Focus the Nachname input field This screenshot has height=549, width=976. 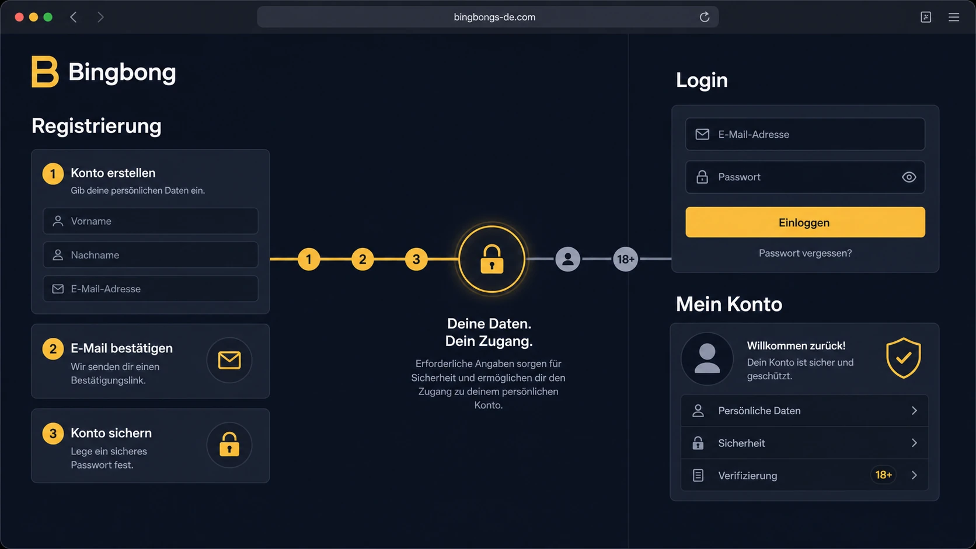coord(151,255)
